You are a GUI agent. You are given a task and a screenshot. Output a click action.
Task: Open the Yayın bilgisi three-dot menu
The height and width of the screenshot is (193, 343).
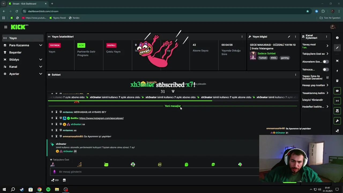click(296, 37)
